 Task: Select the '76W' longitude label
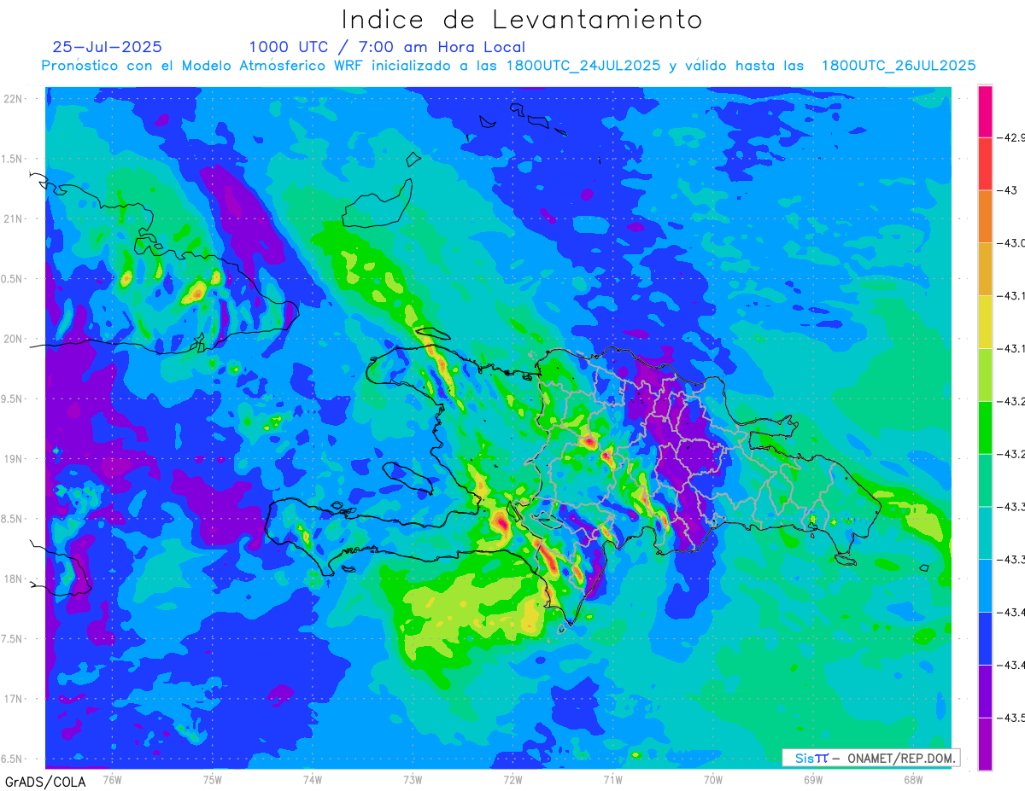coord(112,779)
